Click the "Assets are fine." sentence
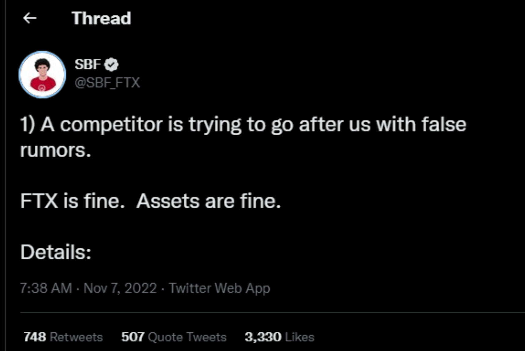 pos(208,201)
